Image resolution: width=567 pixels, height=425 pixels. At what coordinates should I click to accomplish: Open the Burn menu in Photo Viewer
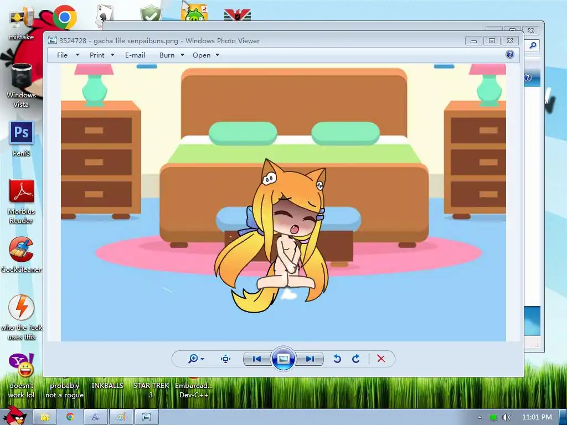pyautogui.click(x=167, y=55)
